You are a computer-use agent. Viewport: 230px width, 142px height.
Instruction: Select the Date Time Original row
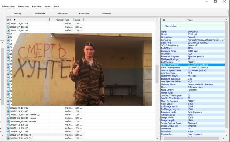[x=193, y=65]
